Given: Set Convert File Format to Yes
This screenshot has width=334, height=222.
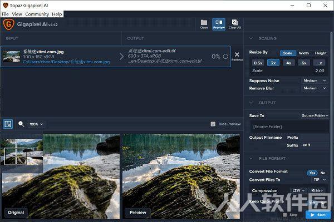Looking at the screenshot, I should (312, 173).
